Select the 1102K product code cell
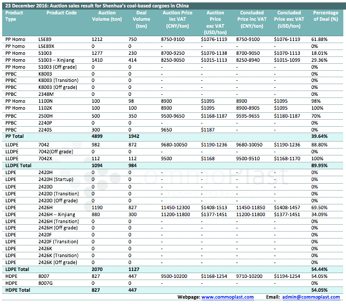346x304 pixels. tap(46, 108)
